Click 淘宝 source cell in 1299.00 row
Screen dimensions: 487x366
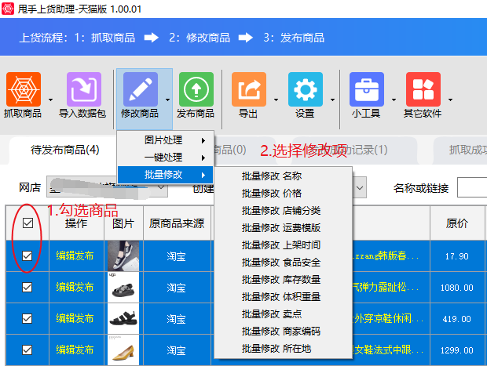click(x=177, y=350)
